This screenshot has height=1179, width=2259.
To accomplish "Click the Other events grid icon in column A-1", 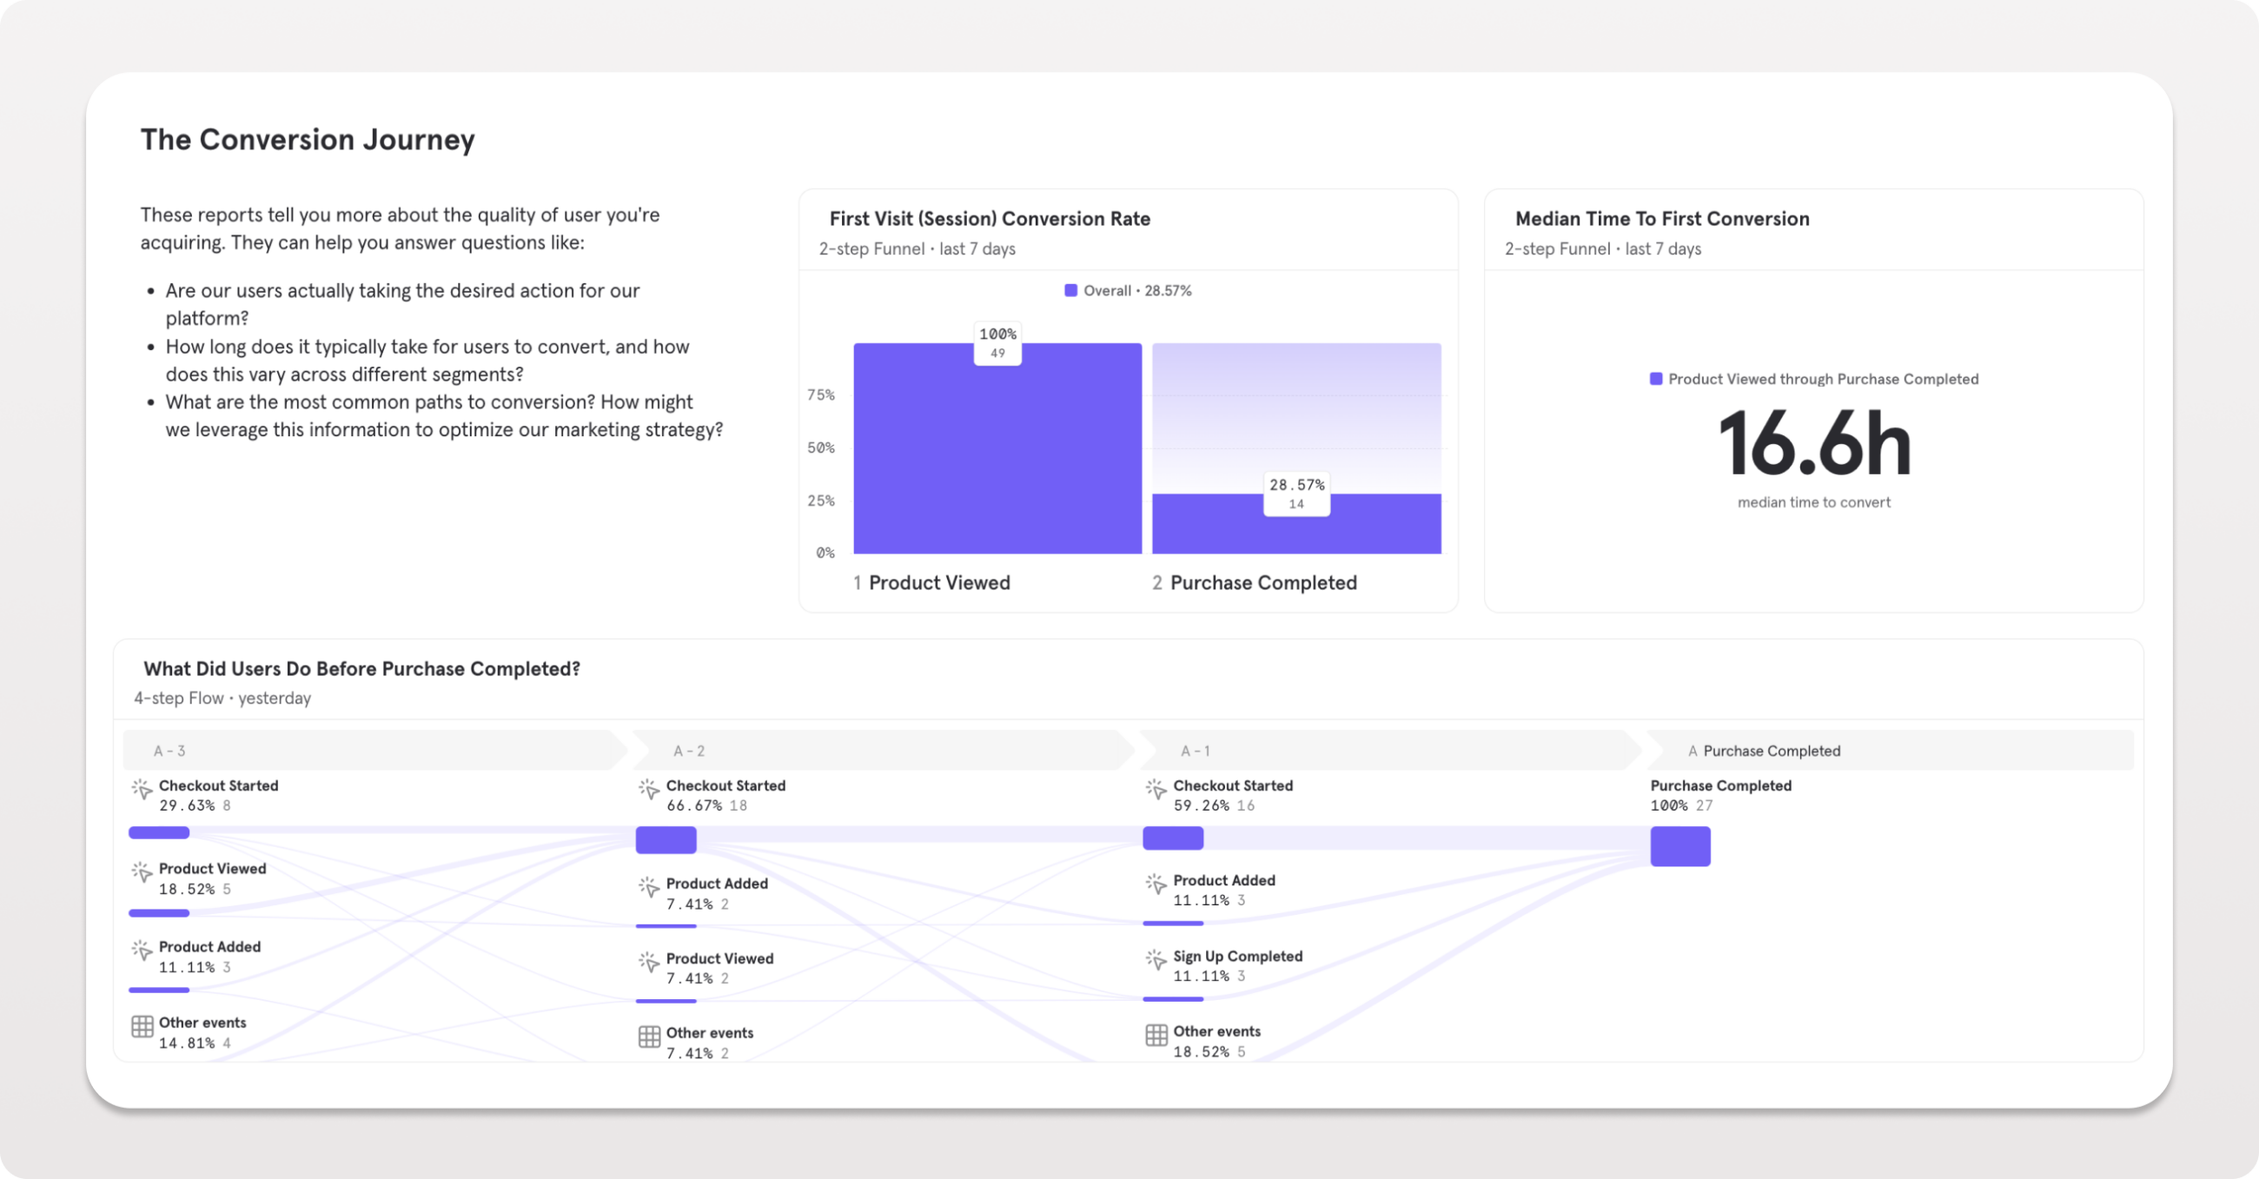I will pos(1156,1035).
